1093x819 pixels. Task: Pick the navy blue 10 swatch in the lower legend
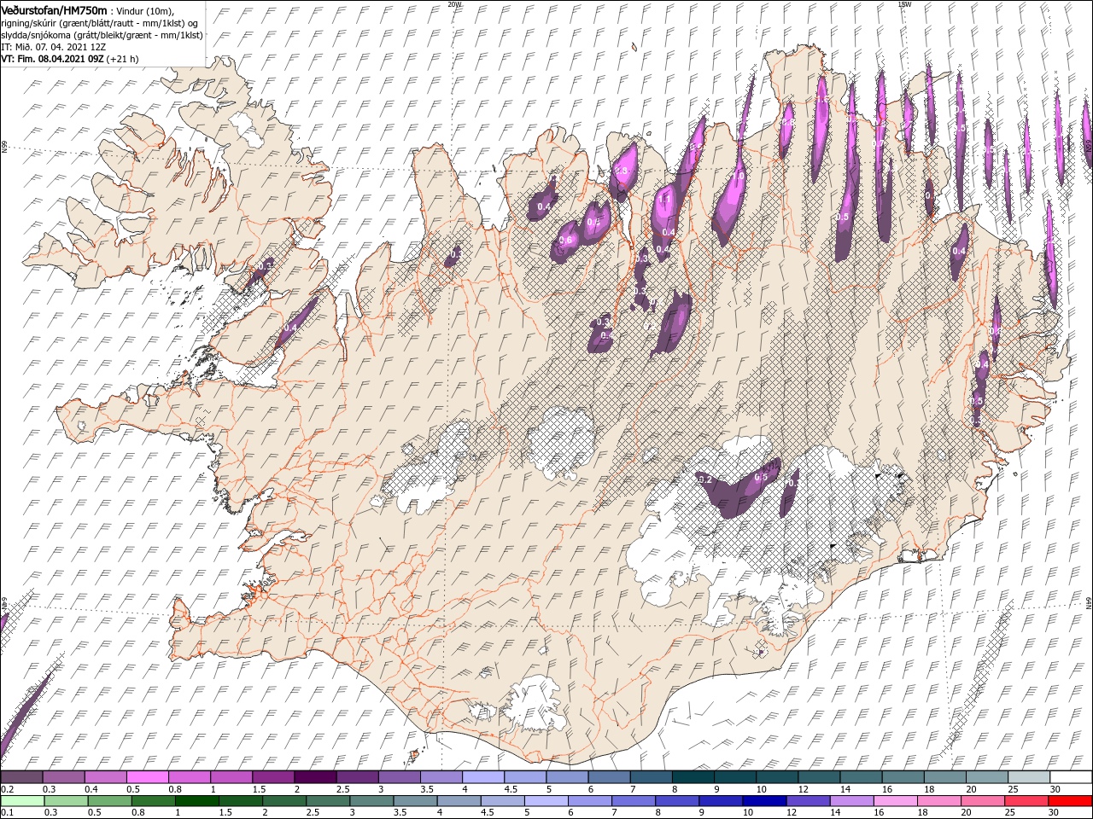point(764,801)
